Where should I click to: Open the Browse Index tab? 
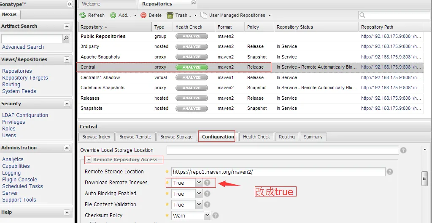97,137
